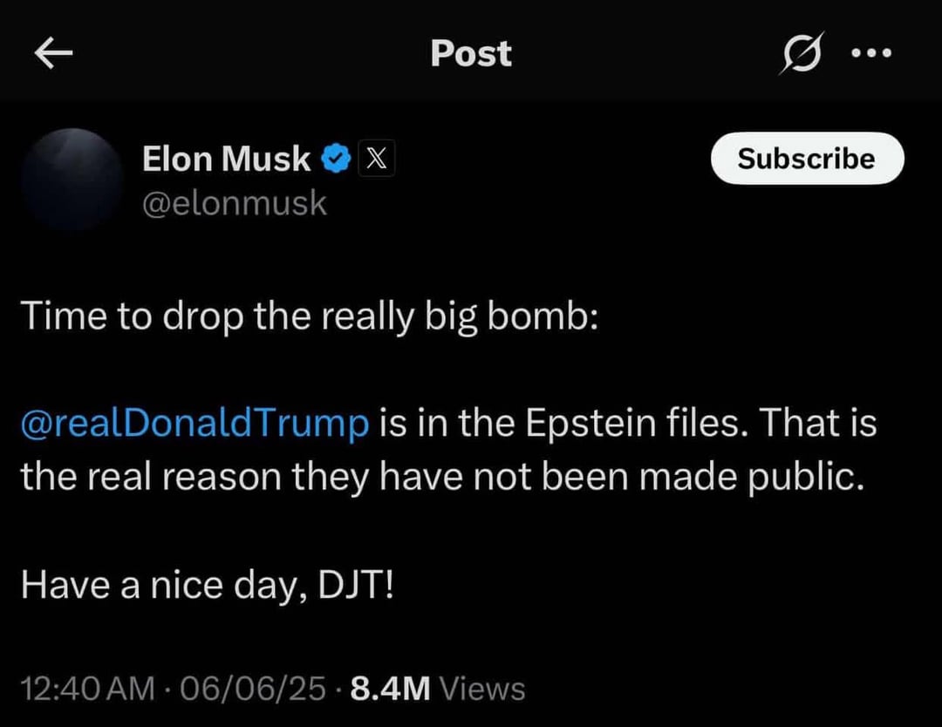The image size is (942, 727).
Task: Tap the back arrow
Action: [x=53, y=54]
